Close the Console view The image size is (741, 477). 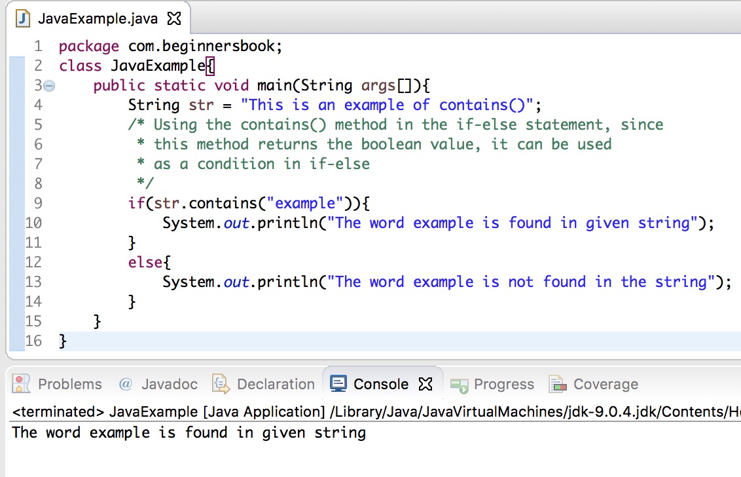click(x=425, y=384)
